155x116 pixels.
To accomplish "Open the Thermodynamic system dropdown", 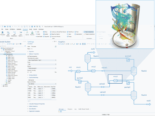I will (42, 60).
